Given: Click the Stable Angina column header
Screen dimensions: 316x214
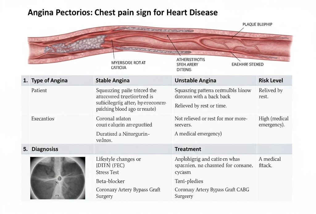Looking at the screenshot, I should (x=113, y=81).
